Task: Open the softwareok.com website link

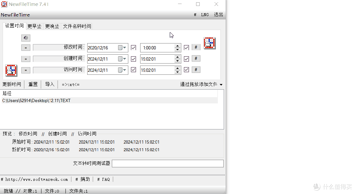Action: point(35,179)
